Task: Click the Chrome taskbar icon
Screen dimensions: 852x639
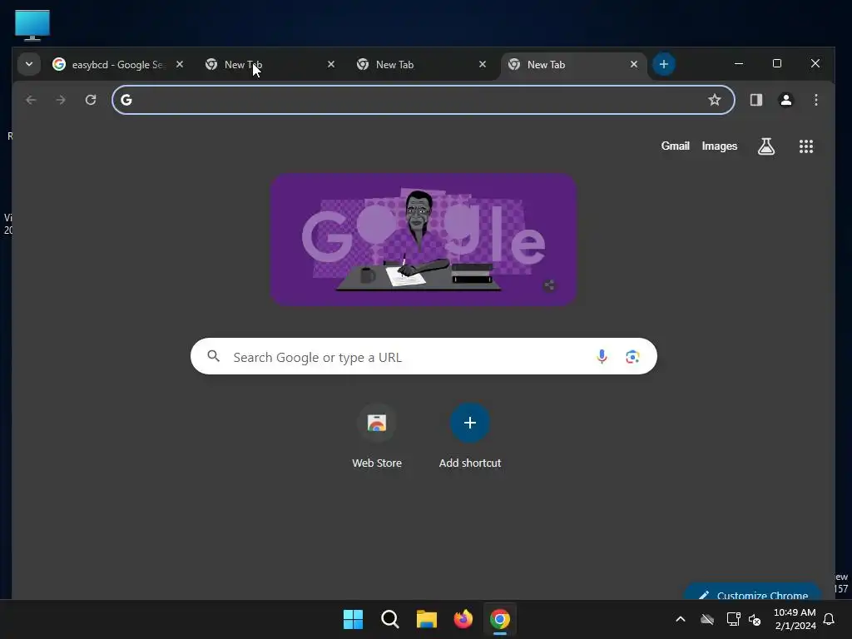Action: coord(500,619)
